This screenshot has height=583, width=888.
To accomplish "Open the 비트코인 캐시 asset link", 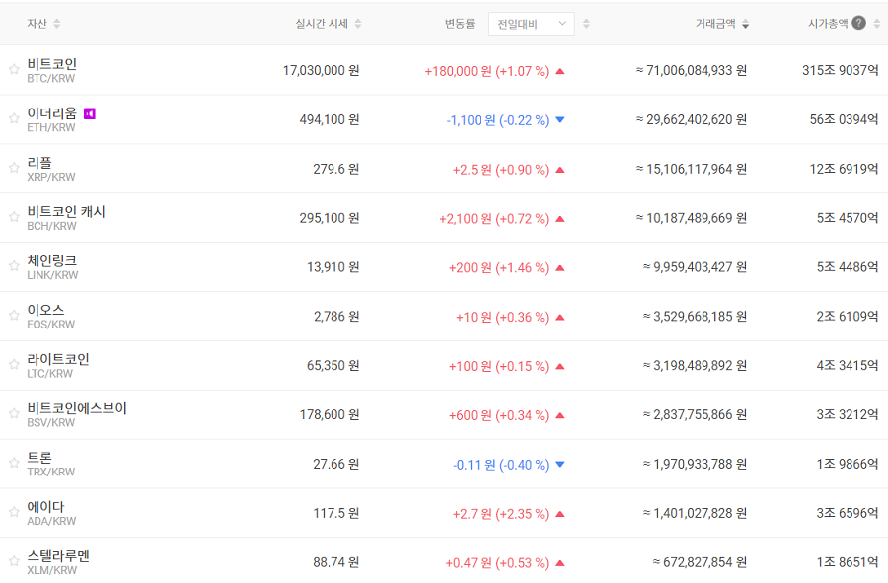I will [x=66, y=212].
